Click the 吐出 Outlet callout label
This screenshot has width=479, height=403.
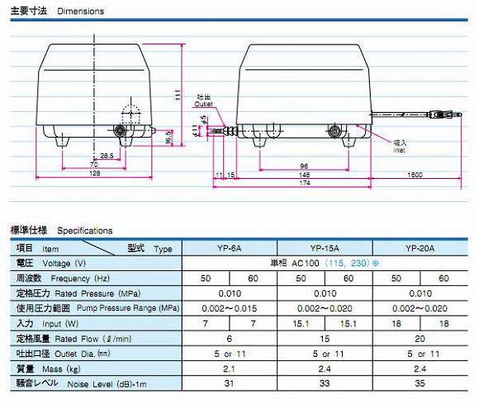pos(203,101)
